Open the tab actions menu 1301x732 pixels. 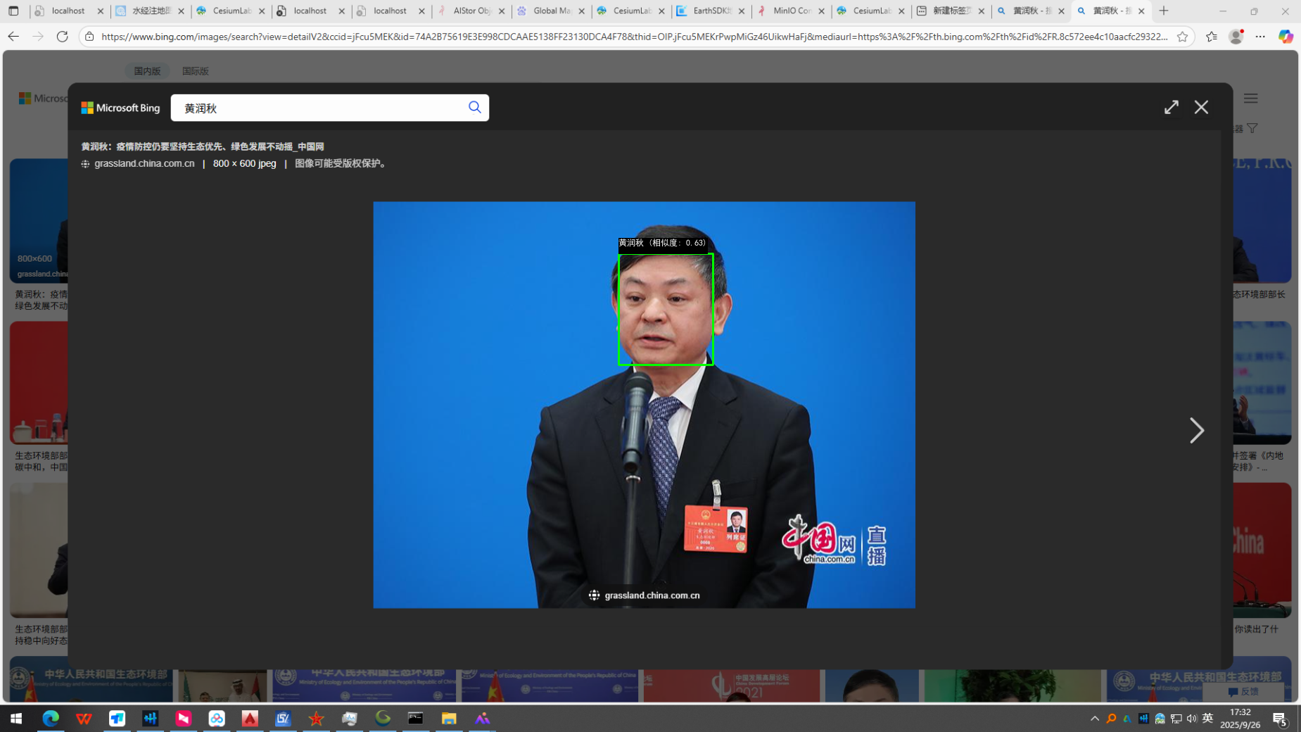[x=13, y=11]
